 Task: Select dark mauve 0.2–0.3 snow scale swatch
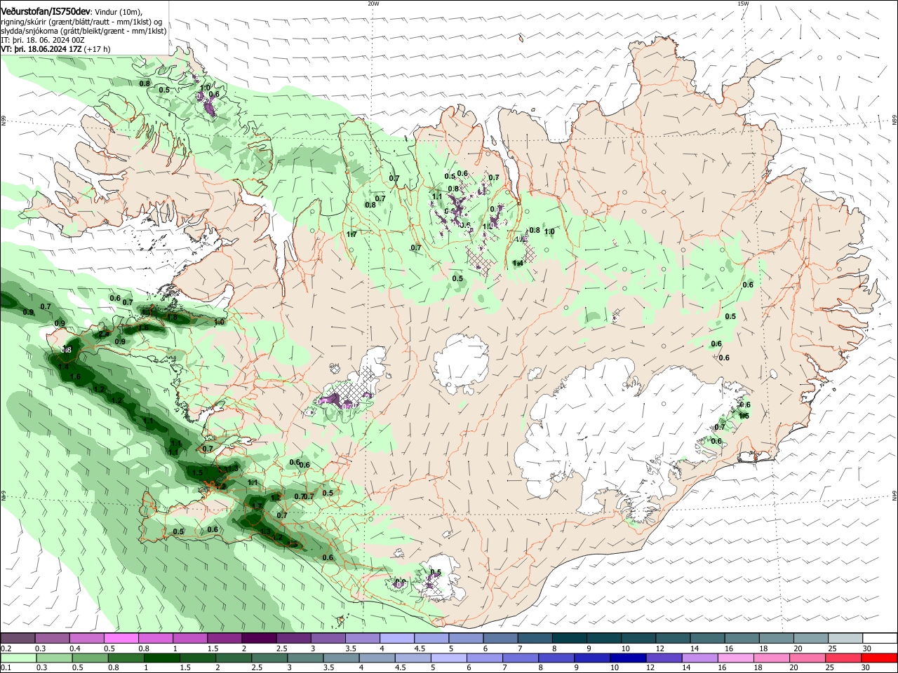pyautogui.click(x=17, y=638)
